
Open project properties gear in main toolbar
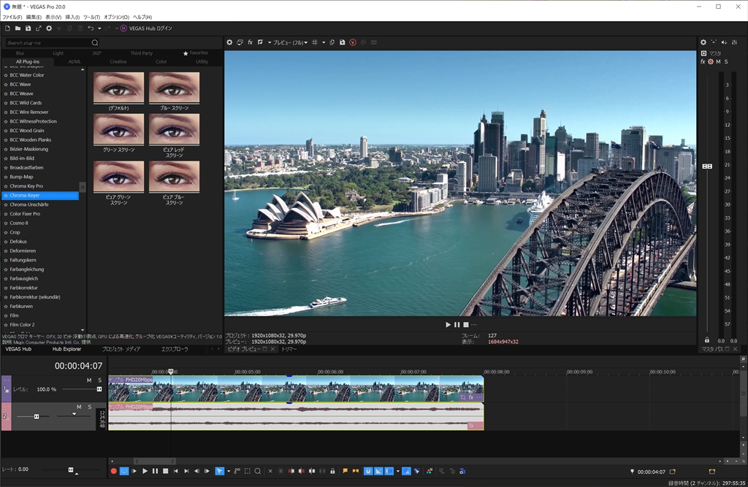coord(49,28)
